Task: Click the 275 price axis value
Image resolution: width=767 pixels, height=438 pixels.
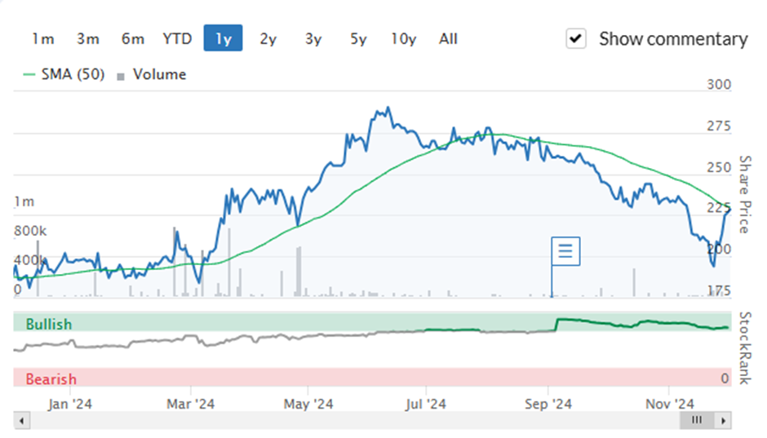Action: (719, 126)
